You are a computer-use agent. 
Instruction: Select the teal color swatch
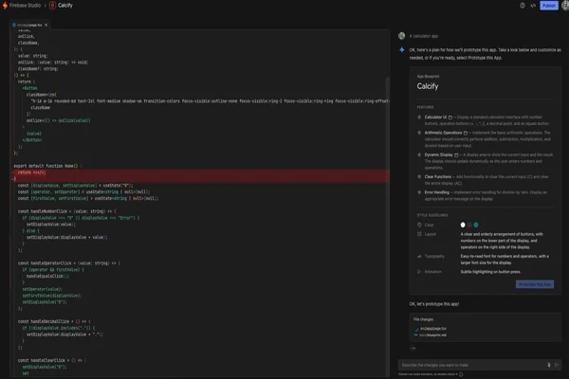click(x=476, y=225)
